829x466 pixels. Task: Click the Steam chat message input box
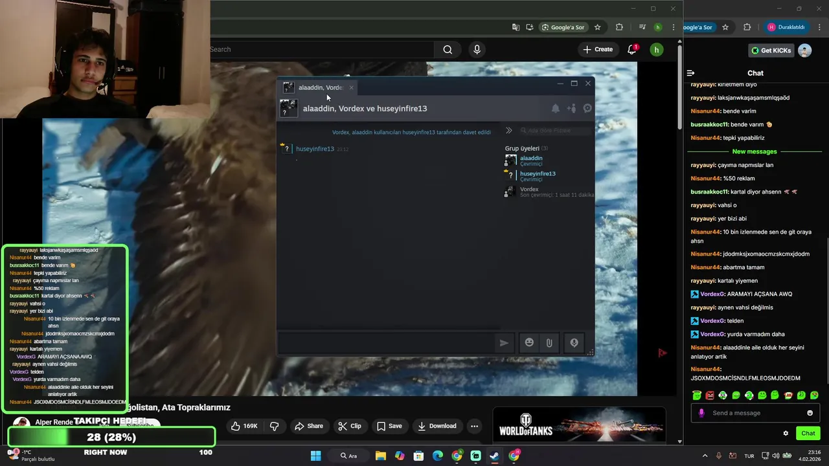pyautogui.click(x=386, y=343)
